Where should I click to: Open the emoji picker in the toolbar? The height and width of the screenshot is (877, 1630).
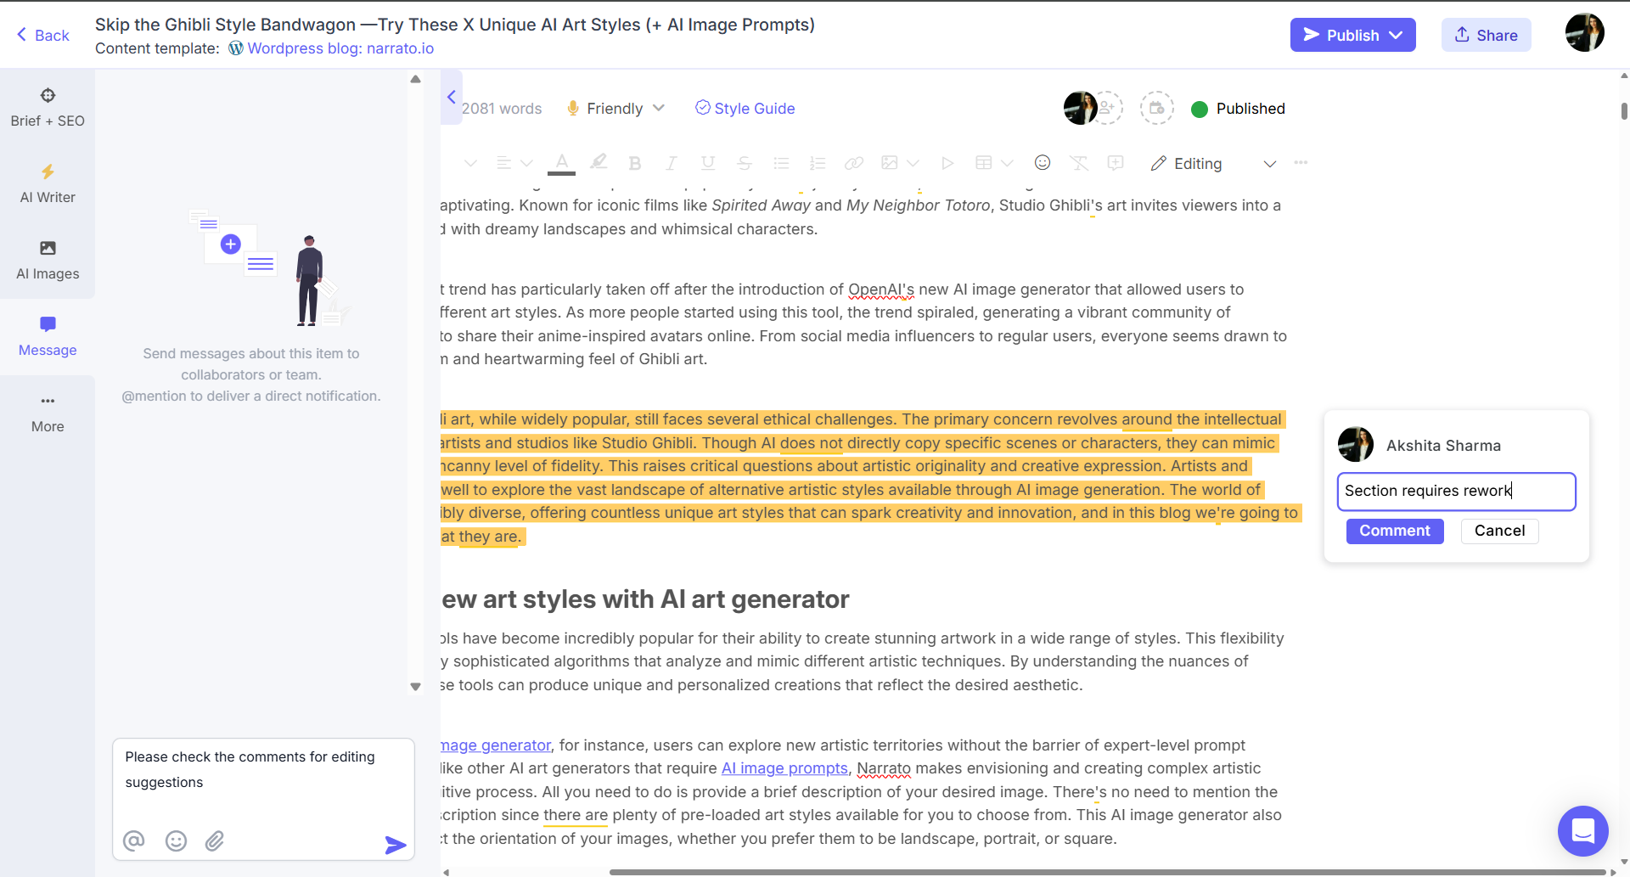(1043, 162)
